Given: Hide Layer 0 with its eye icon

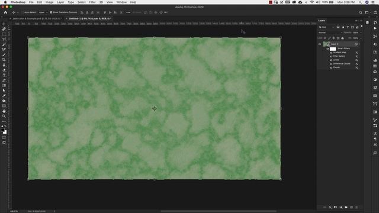Looking at the screenshot, I should pyautogui.click(x=320, y=44).
